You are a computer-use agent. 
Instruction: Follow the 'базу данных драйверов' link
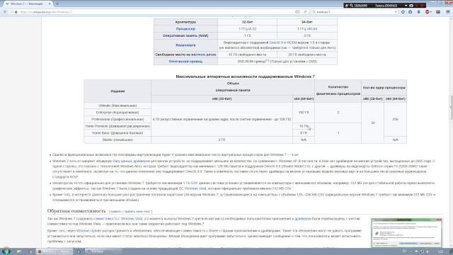pos(132,161)
